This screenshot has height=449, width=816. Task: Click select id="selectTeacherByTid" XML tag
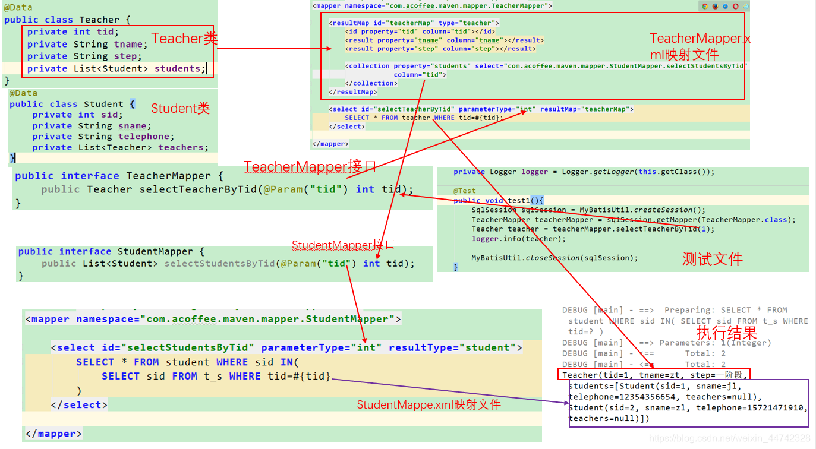(481, 109)
